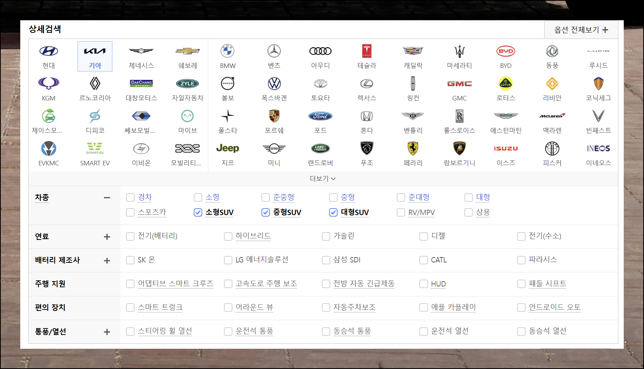Click the 안드로이드 오토 link

pos(555,307)
